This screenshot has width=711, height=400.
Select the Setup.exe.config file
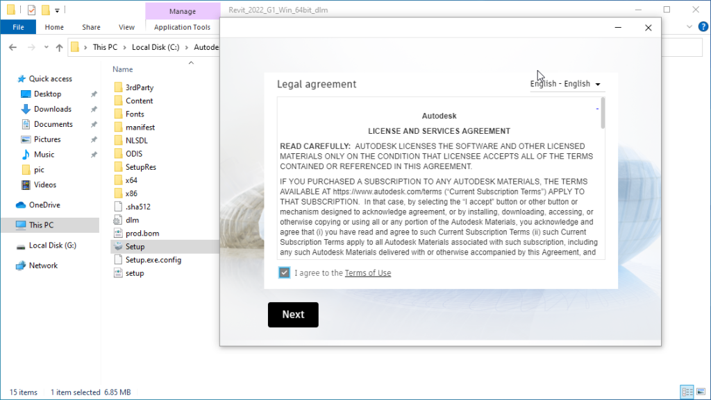[x=153, y=260]
